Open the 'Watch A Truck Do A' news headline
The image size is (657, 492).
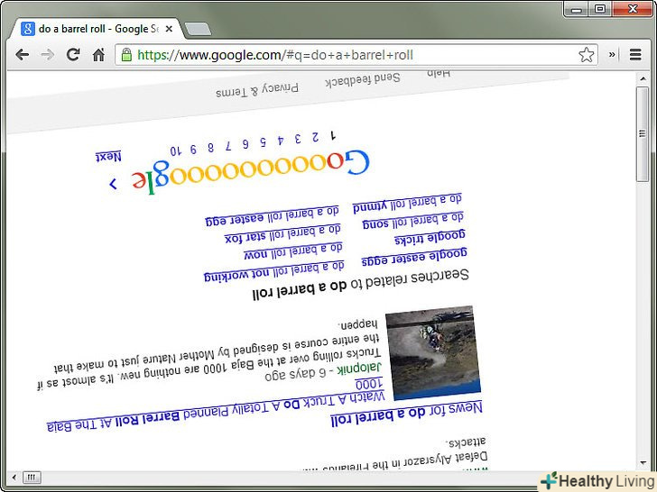216,410
